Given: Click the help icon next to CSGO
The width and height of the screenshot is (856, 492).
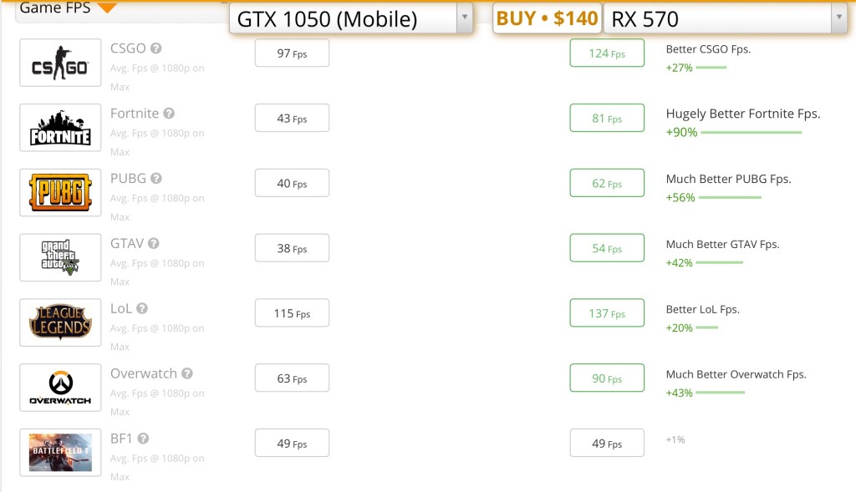Looking at the screenshot, I should pyautogui.click(x=155, y=48).
